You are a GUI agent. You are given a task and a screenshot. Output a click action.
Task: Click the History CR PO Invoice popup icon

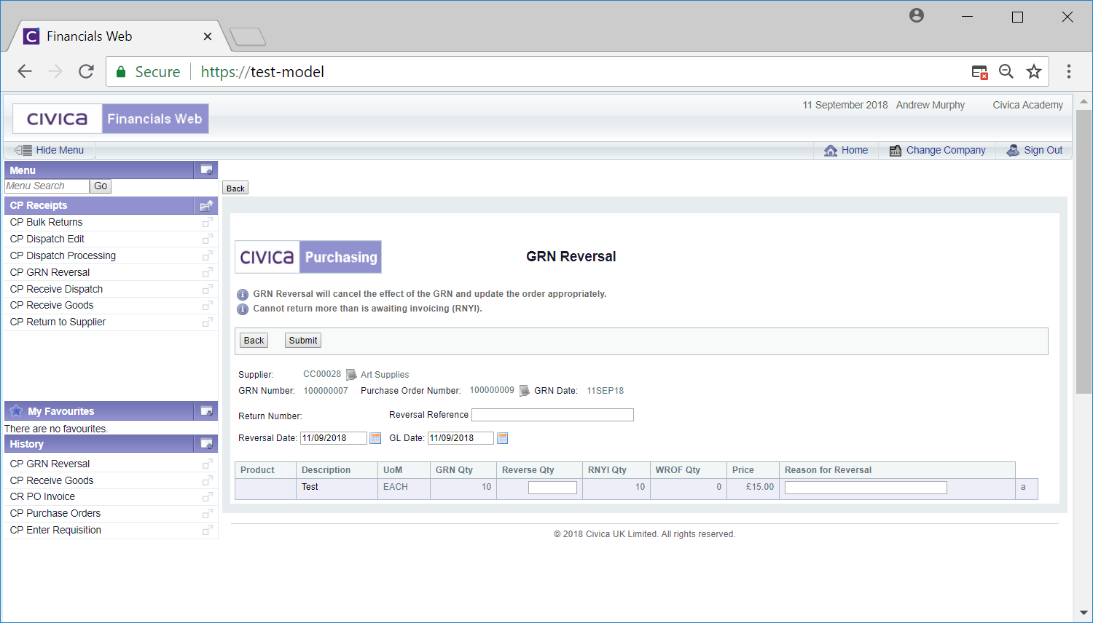click(208, 496)
